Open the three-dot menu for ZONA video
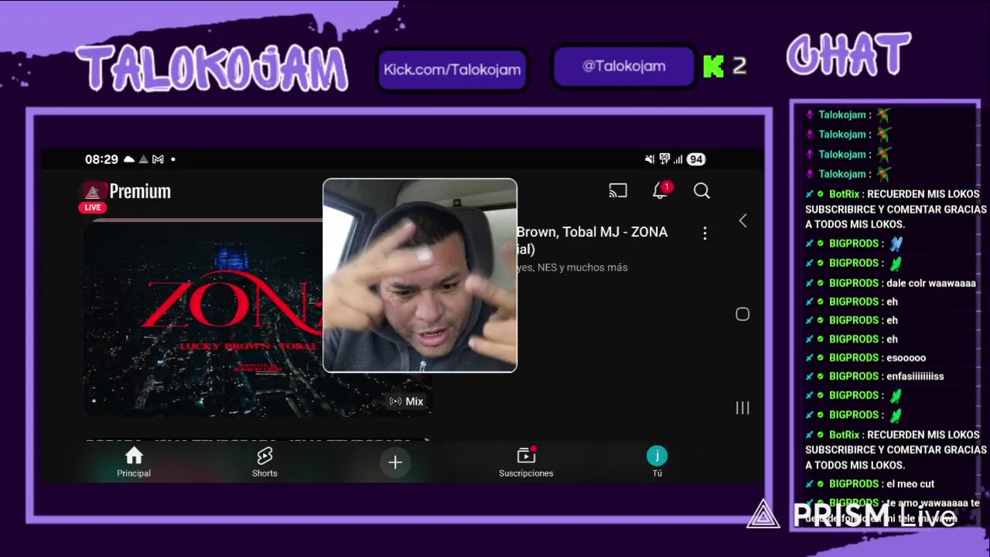The width and height of the screenshot is (990, 557). click(x=705, y=233)
